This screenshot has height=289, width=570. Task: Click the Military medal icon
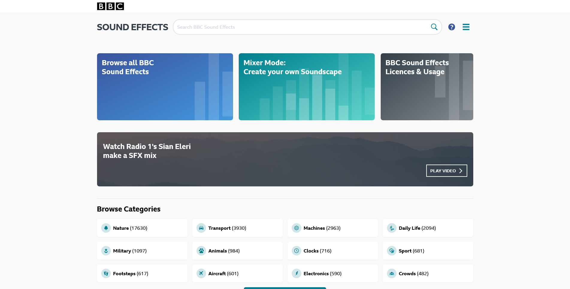coord(106,251)
